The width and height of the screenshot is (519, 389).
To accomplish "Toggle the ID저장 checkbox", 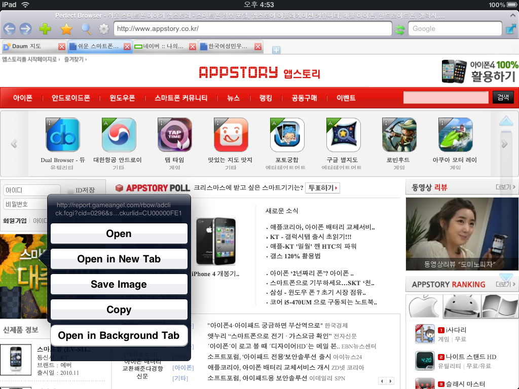I will point(70,190).
